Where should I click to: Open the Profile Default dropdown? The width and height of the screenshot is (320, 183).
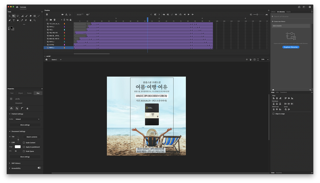(27, 119)
